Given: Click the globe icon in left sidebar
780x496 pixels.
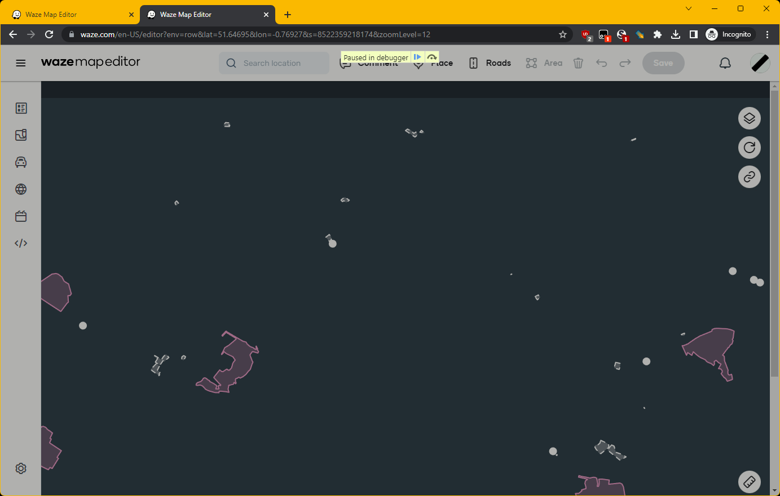Looking at the screenshot, I should [x=21, y=189].
